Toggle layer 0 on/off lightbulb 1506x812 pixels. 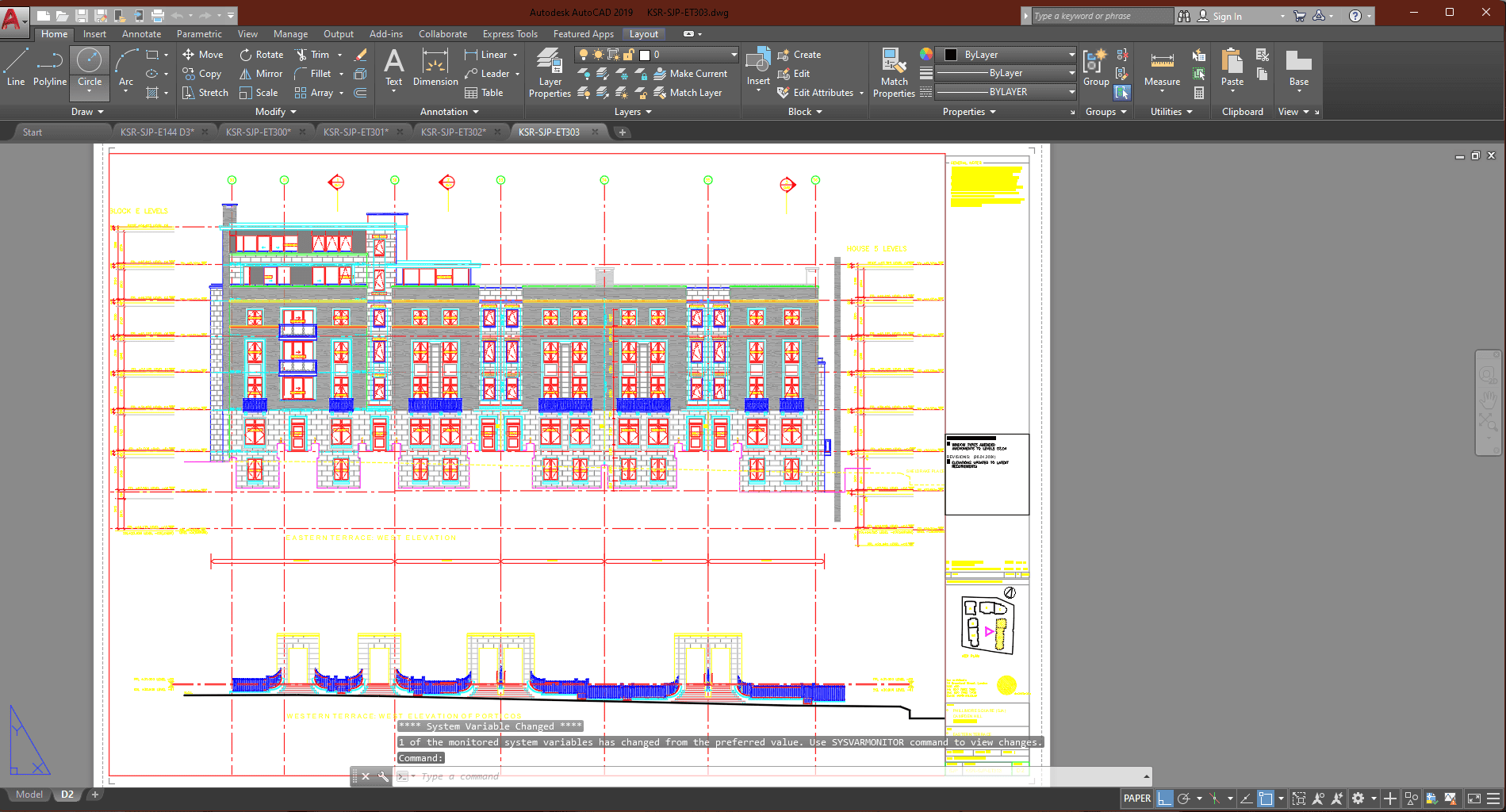point(584,55)
